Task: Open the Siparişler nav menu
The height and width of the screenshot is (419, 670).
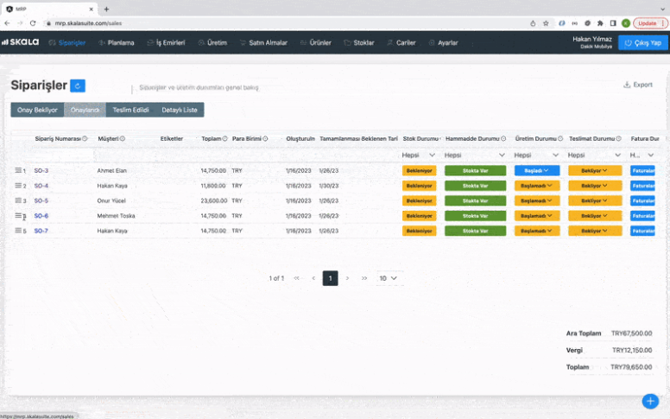Action: coord(67,42)
